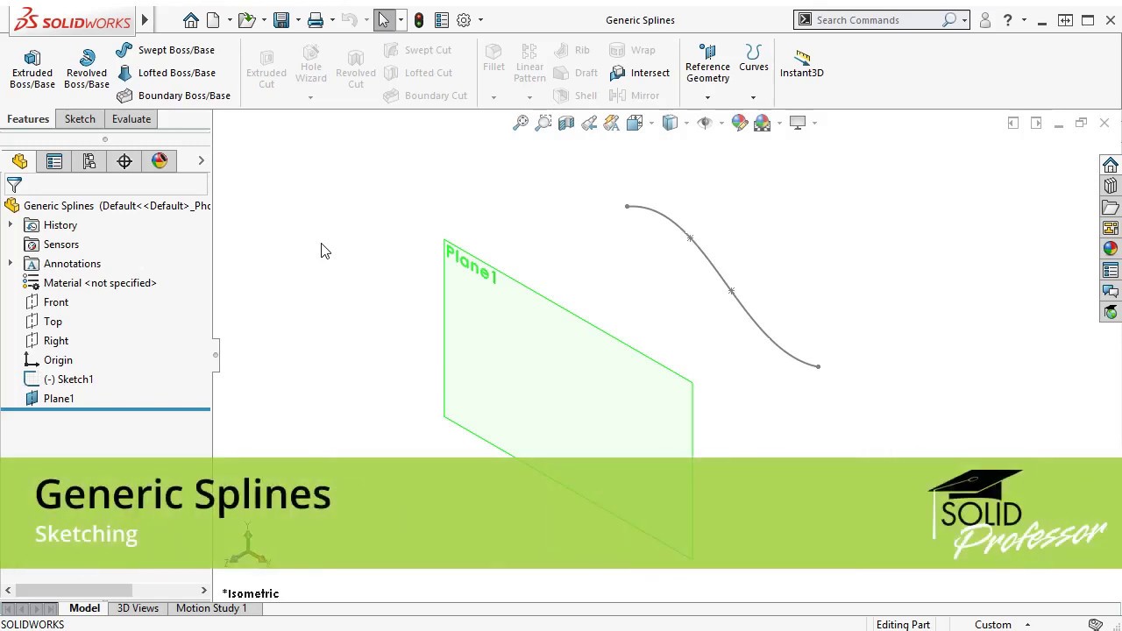Click the user login icon
This screenshot has height=631, width=1122.
coord(985,19)
